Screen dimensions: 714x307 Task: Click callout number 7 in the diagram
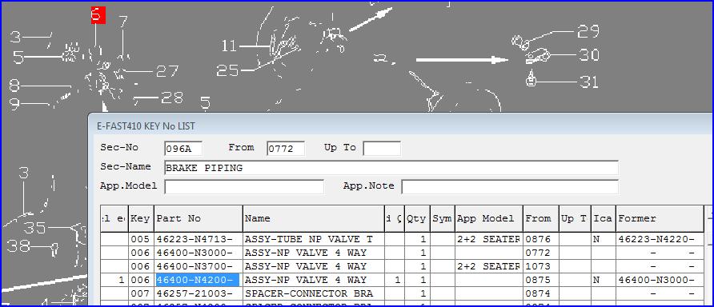click(x=123, y=22)
